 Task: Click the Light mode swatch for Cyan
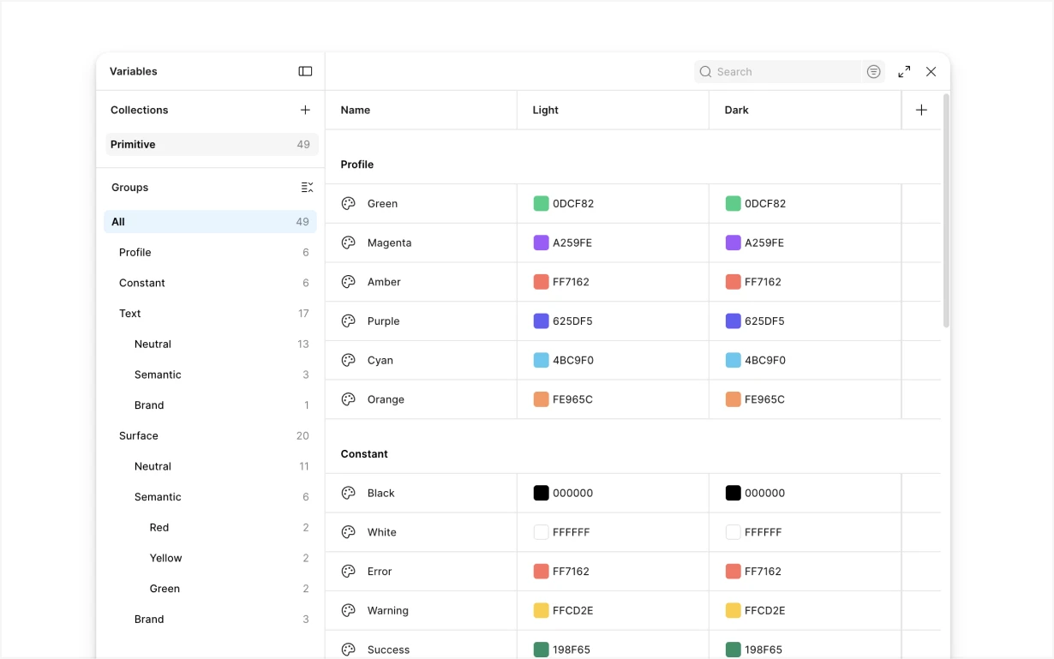pos(541,361)
